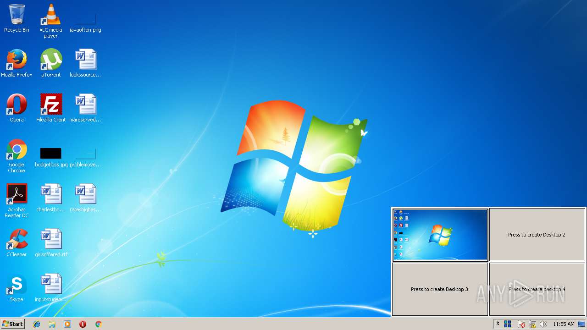The width and height of the screenshot is (587, 330).
Task: Select the Desktop 1 thumbnail preview
Action: click(x=440, y=235)
